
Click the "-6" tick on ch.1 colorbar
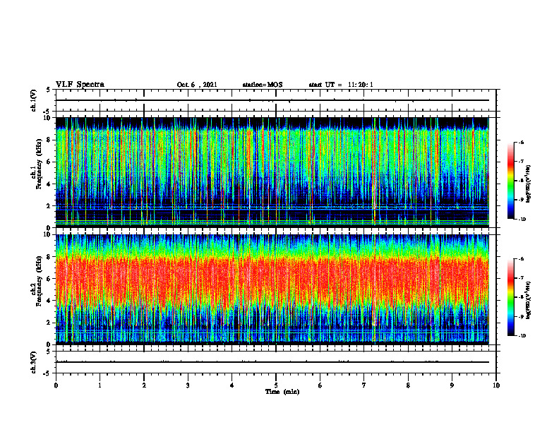pyautogui.click(x=521, y=143)
